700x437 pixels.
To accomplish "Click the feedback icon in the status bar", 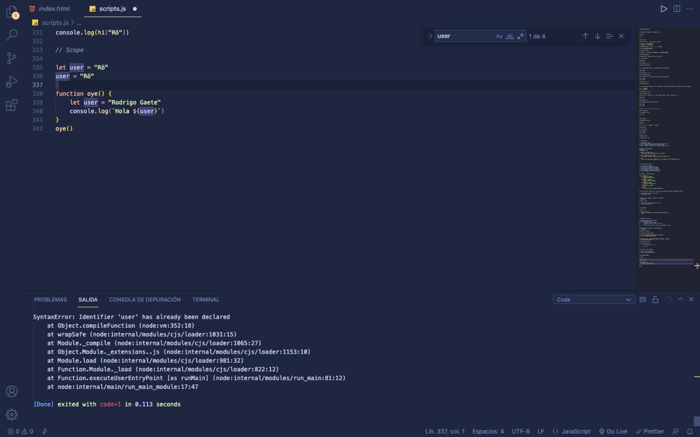I will point(676,431).
